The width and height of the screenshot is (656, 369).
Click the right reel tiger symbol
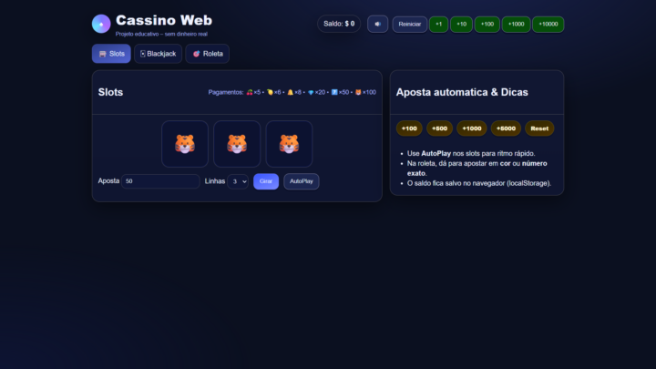pyautogui.click(x=289, y=144)
